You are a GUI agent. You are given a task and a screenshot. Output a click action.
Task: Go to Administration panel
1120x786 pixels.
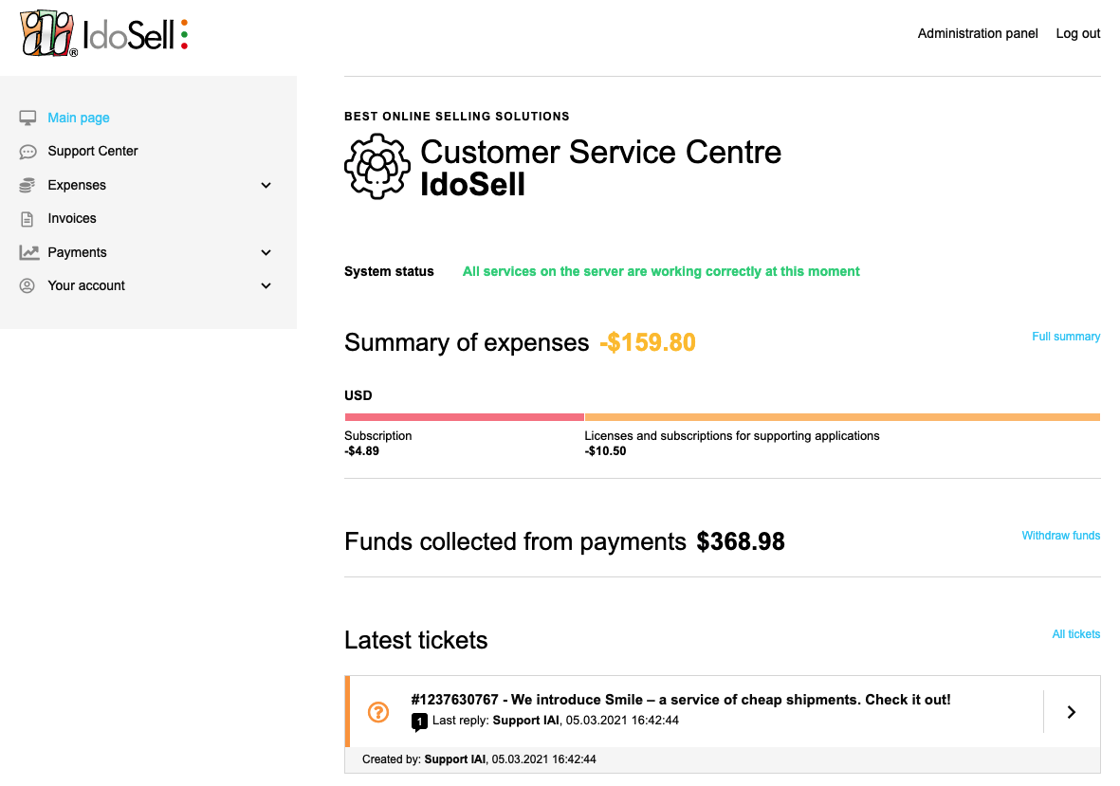tap(977, 33)
